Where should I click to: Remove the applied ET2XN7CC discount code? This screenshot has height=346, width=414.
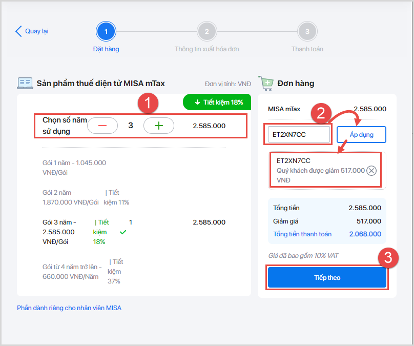pyautogui.click(x=371, y=171)
